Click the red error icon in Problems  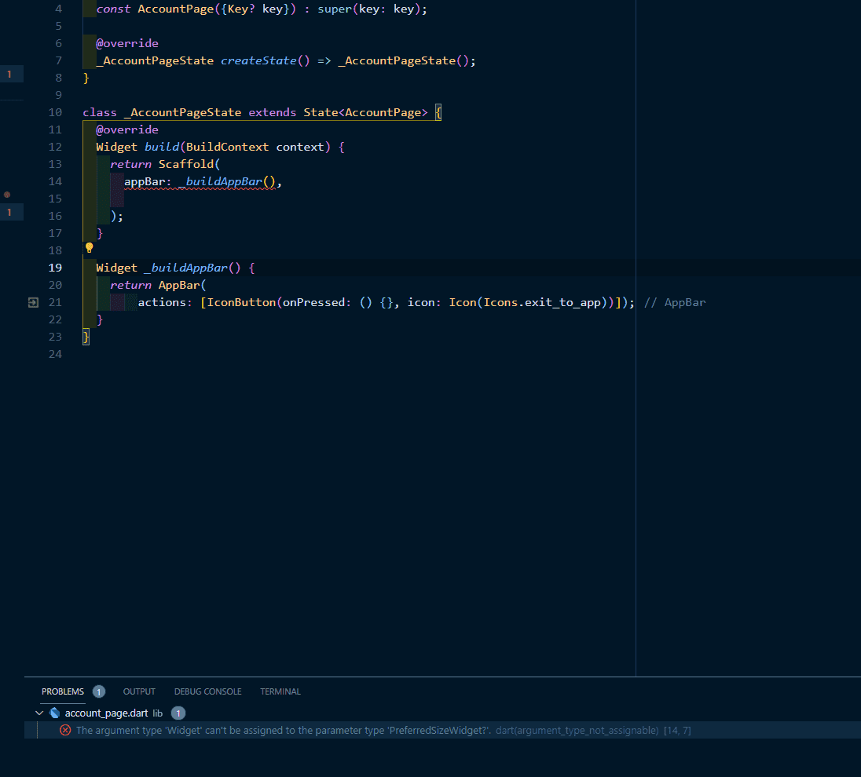(65, 731)
